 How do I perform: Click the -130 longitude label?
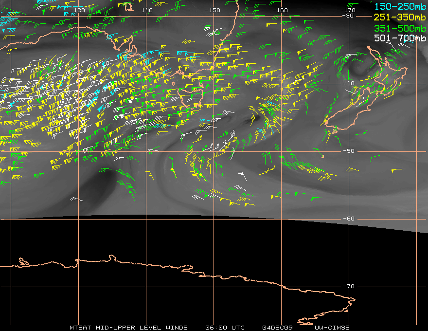77,10
